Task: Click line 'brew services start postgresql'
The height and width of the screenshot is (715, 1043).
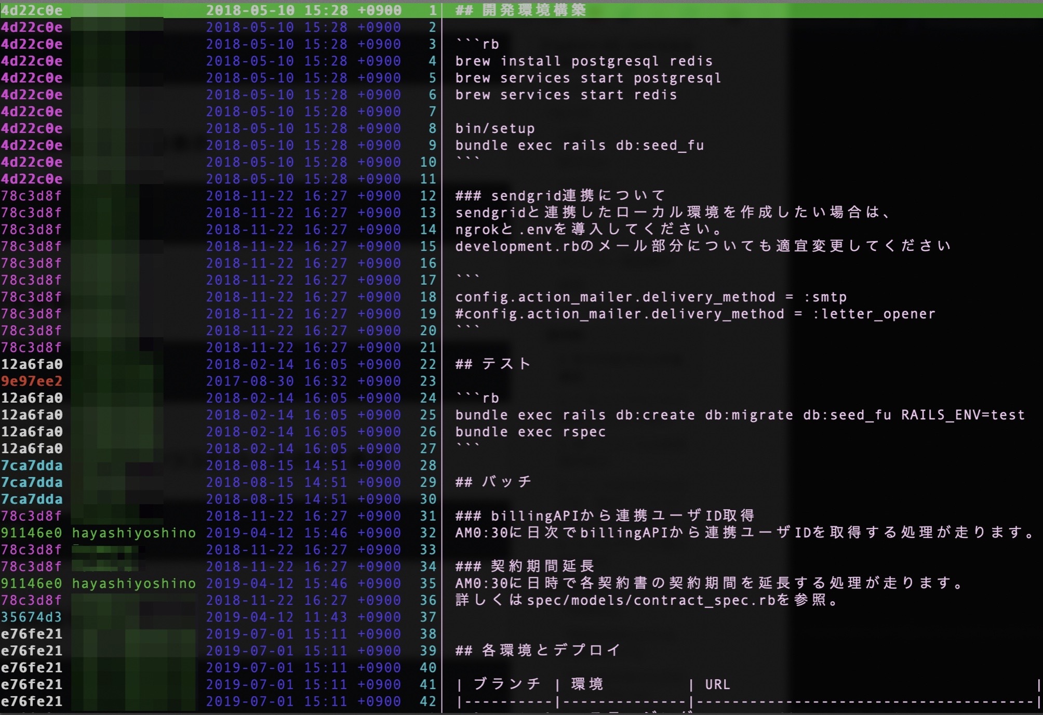Action: point(588,78)
